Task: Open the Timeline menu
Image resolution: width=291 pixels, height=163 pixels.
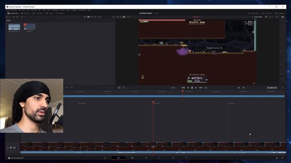Action: point(34,10)
